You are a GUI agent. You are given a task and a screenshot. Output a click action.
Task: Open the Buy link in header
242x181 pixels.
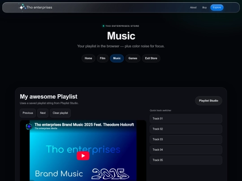(204, 8)
